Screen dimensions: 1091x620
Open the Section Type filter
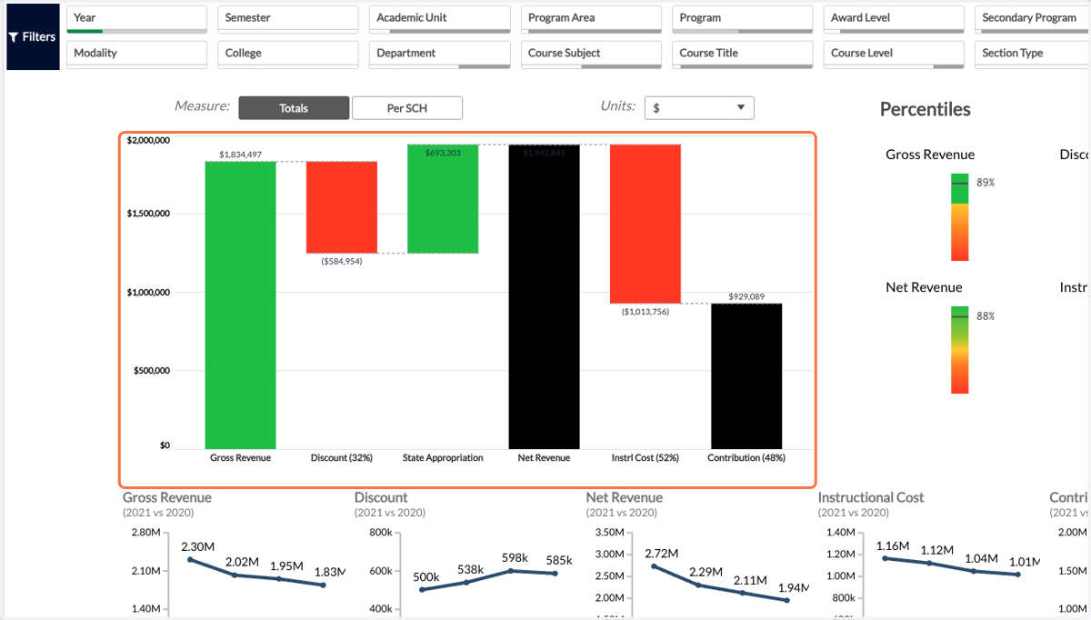1033,54
